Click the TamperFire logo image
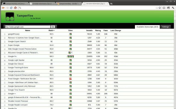The image size is (176, 109). pyautogui.click(x=10, y=17)
